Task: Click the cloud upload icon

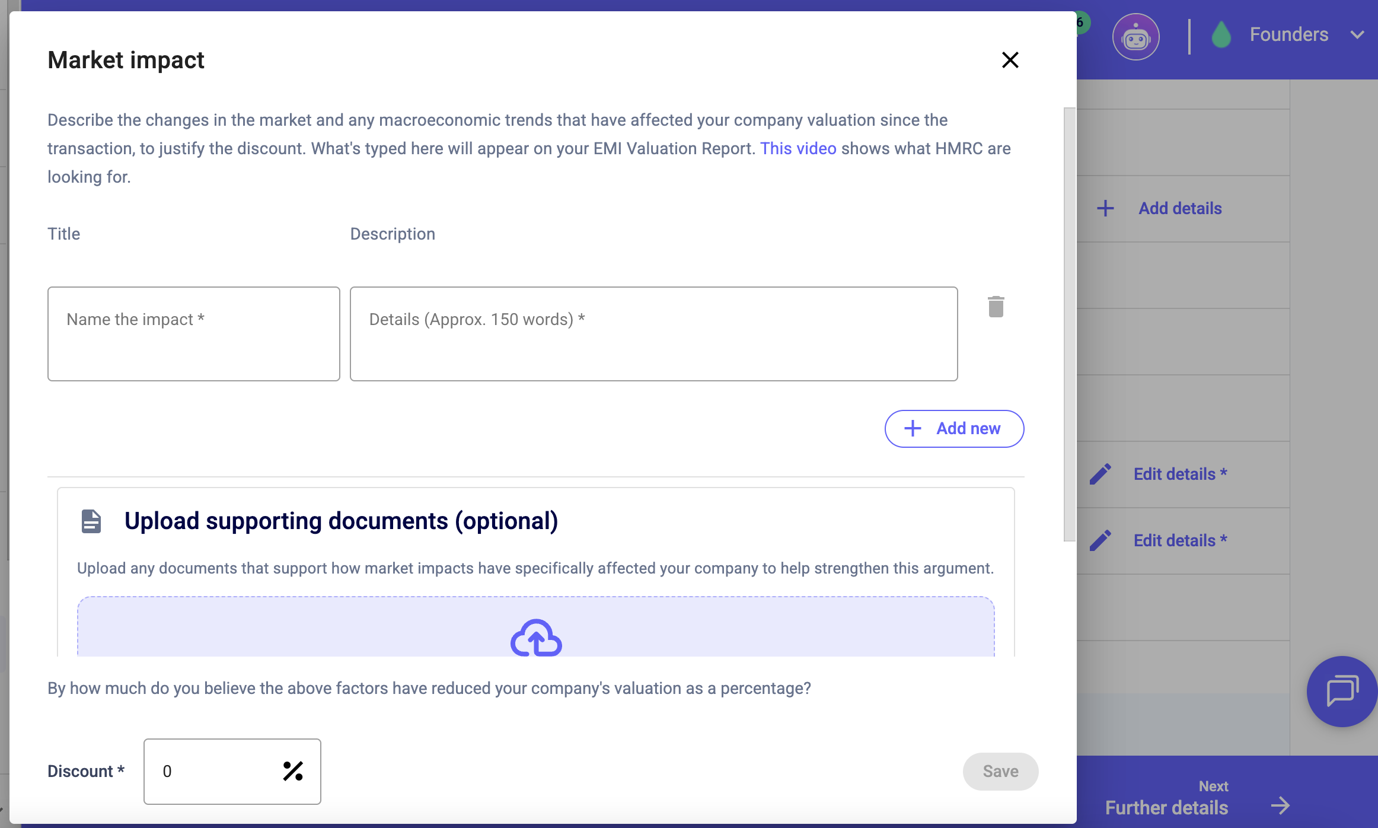Action: click(x=536, y=638)
